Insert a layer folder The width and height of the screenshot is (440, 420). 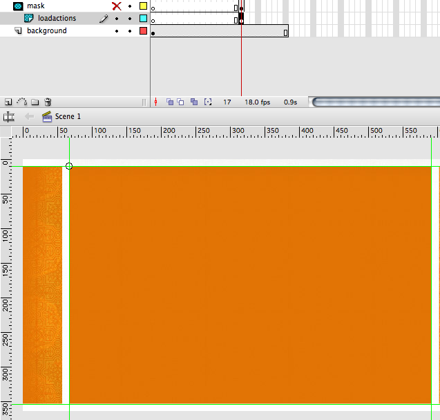click(x=35, y=102)
